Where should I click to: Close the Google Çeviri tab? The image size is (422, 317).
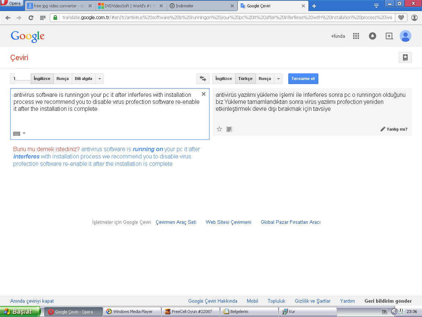click(303, 6)
